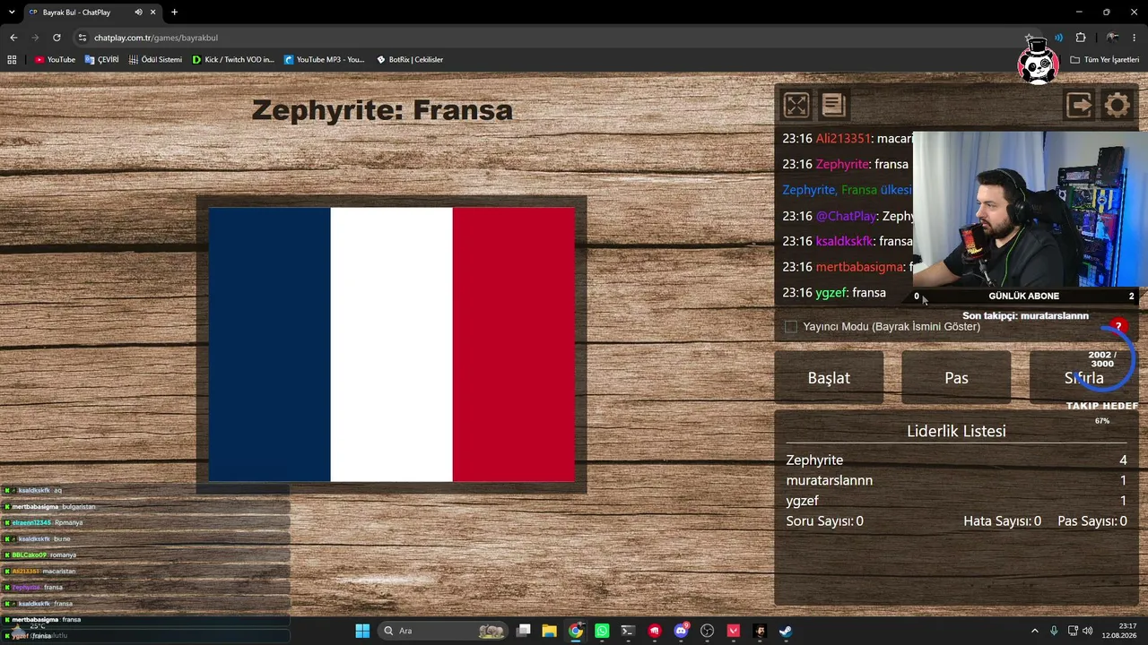This screenshot has width=1148, height=645.
Task: Open the Chrome three-dot menu
Action: click(1135, 38)
